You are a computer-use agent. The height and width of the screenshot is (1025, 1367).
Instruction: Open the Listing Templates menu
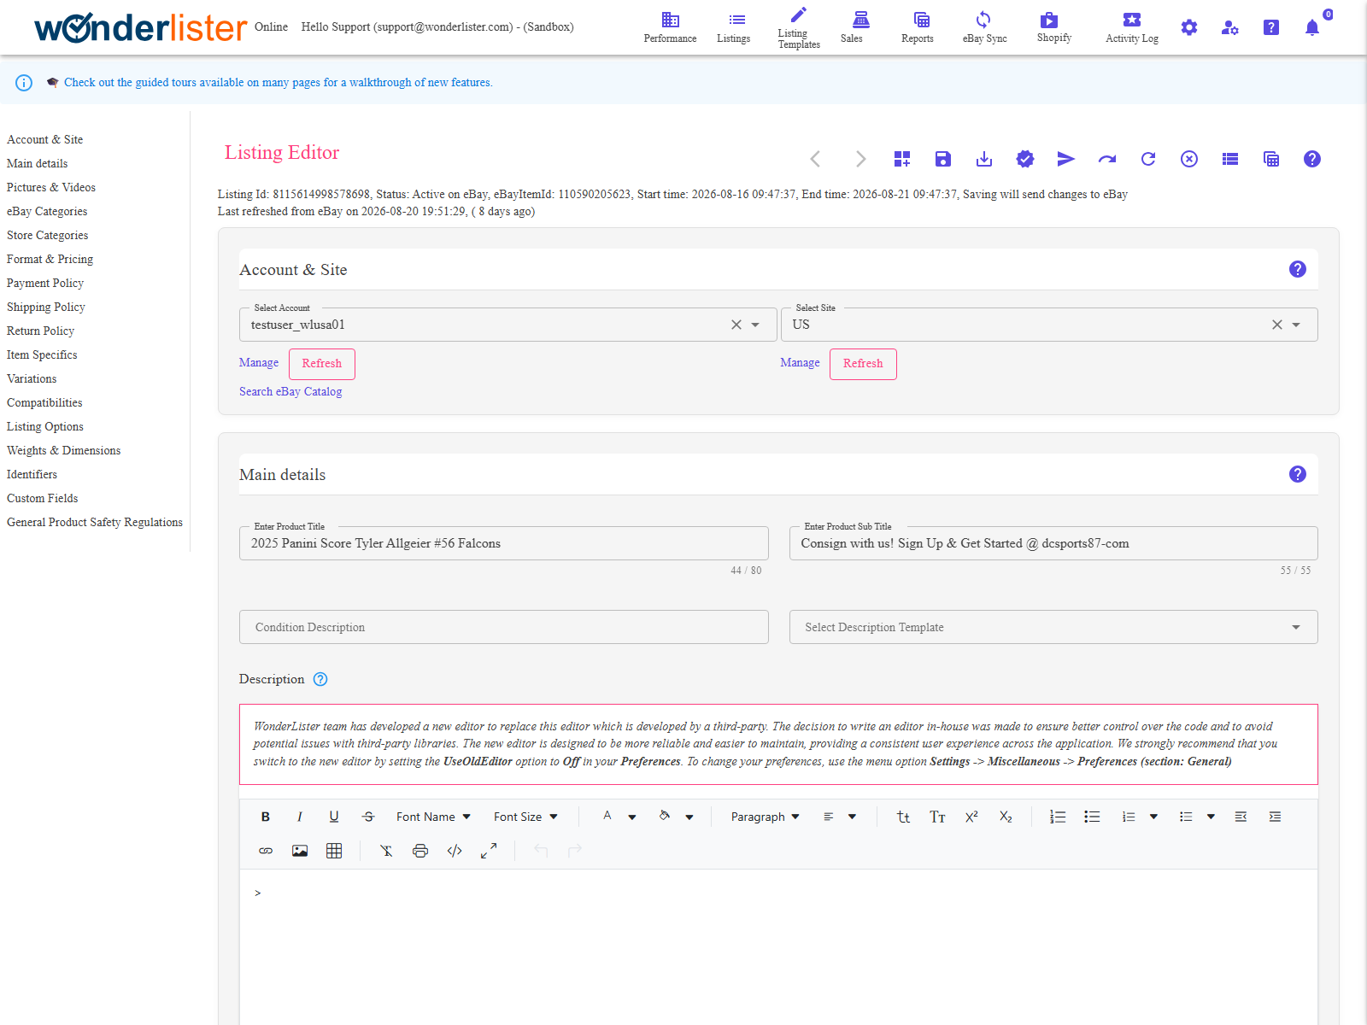799,27
